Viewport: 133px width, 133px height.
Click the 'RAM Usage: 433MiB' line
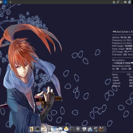coord(122,46)
